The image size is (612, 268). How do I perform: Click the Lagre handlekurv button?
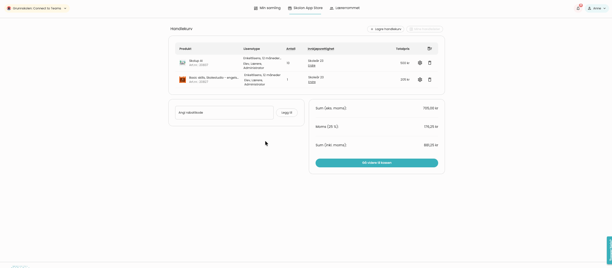pyautogui.click(x=385, y=29)
